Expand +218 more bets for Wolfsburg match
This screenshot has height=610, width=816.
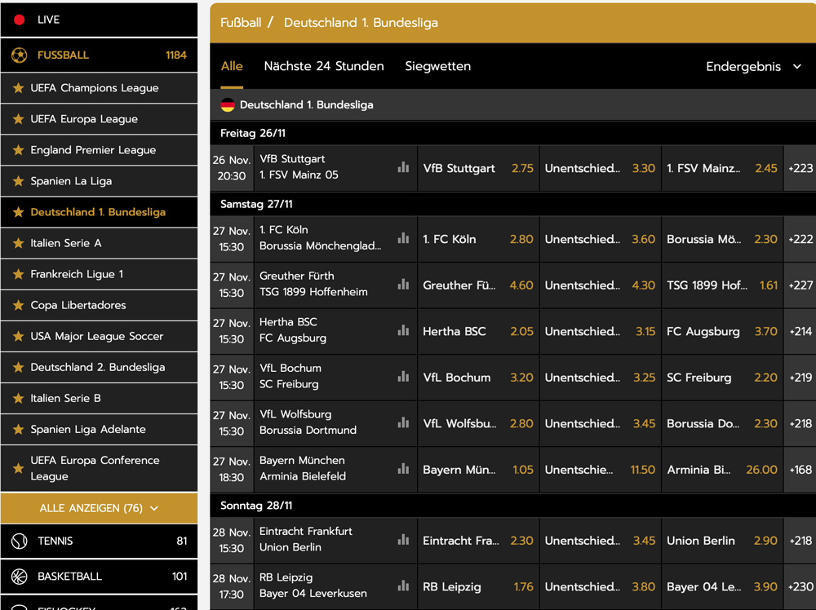(x=800, y=423)
